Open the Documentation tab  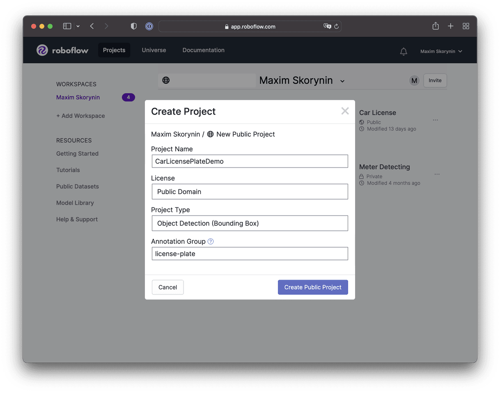tap(203, 50)
